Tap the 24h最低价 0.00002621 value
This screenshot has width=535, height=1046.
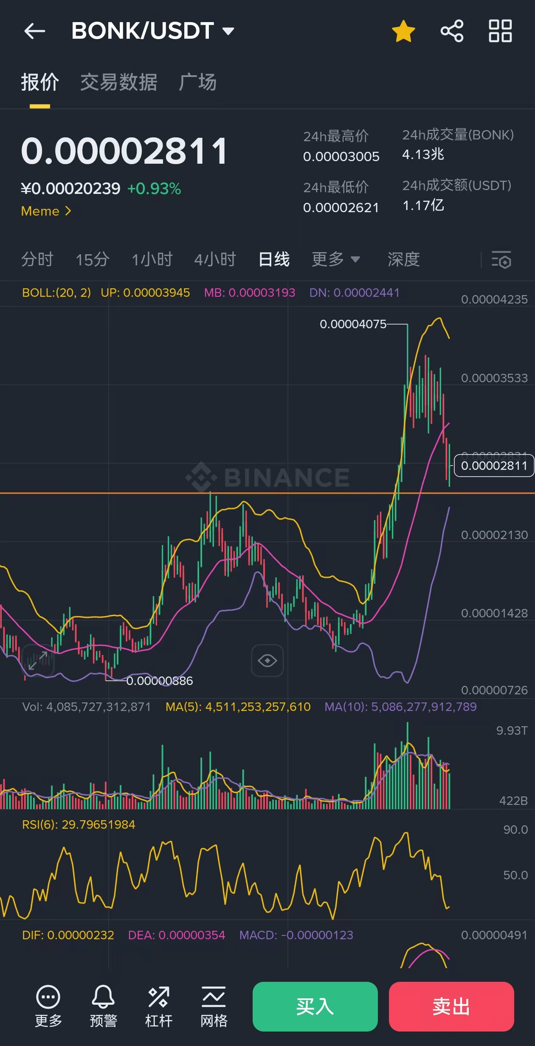click(x=341, y=207)
